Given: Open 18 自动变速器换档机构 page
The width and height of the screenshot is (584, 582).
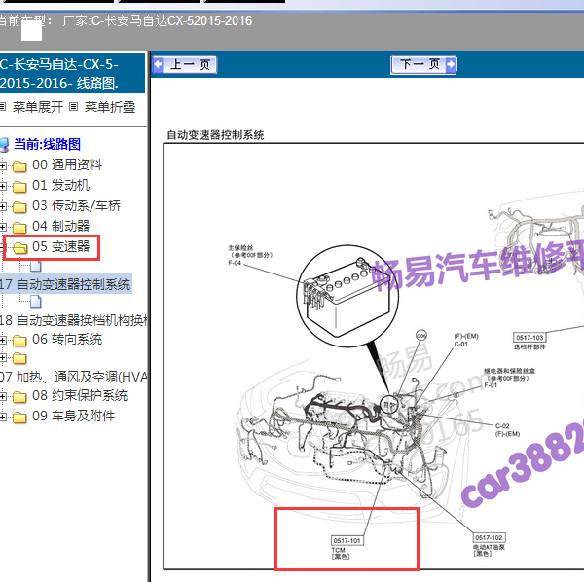Looking at the screenshot, I should pyautogui.click(x=73, y=320).
